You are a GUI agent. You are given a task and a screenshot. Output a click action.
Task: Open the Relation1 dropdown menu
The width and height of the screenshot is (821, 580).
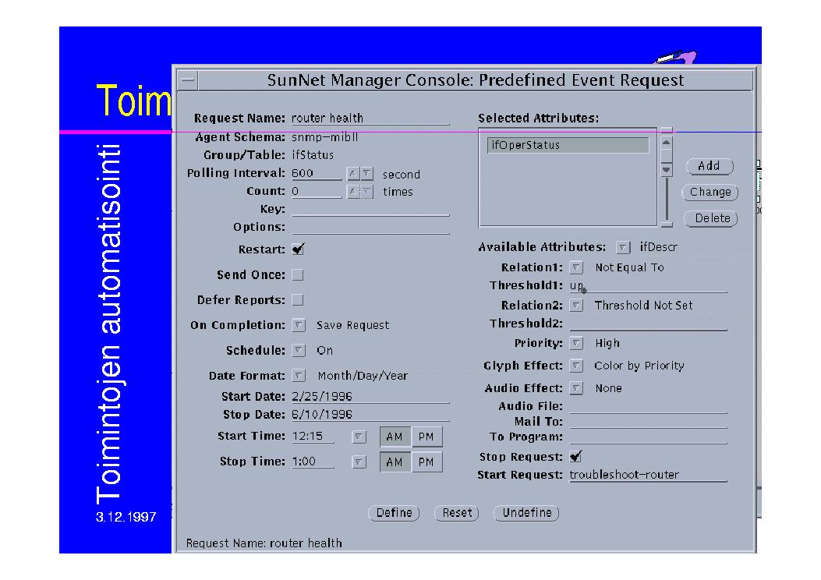pyautogui.click(x=576, y=267)
